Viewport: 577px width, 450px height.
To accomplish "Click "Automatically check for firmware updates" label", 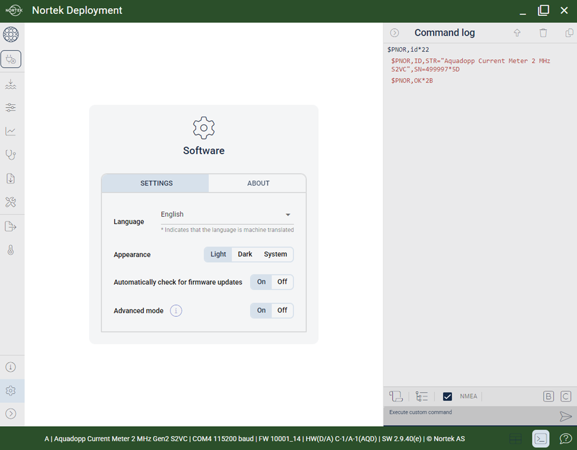I will pyautogui.click(x=178, y=282).
